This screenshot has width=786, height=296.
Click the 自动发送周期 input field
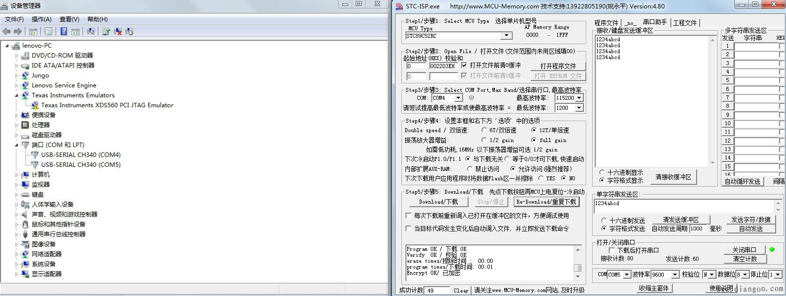coord(698,228)
